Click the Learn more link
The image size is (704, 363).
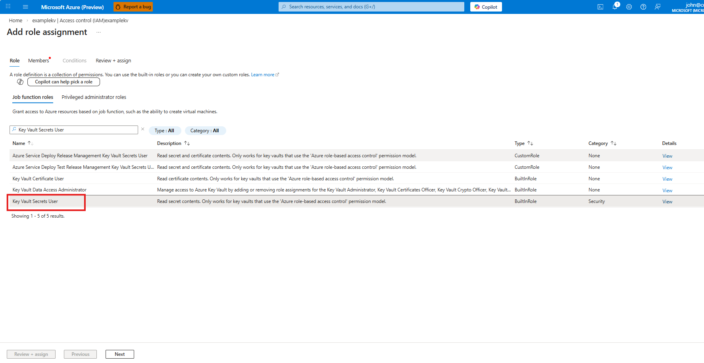[263, 75]
